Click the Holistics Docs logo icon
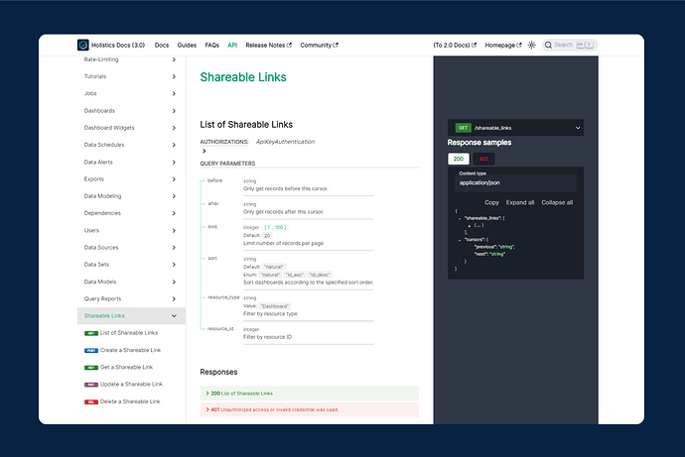 click(83, 45)
